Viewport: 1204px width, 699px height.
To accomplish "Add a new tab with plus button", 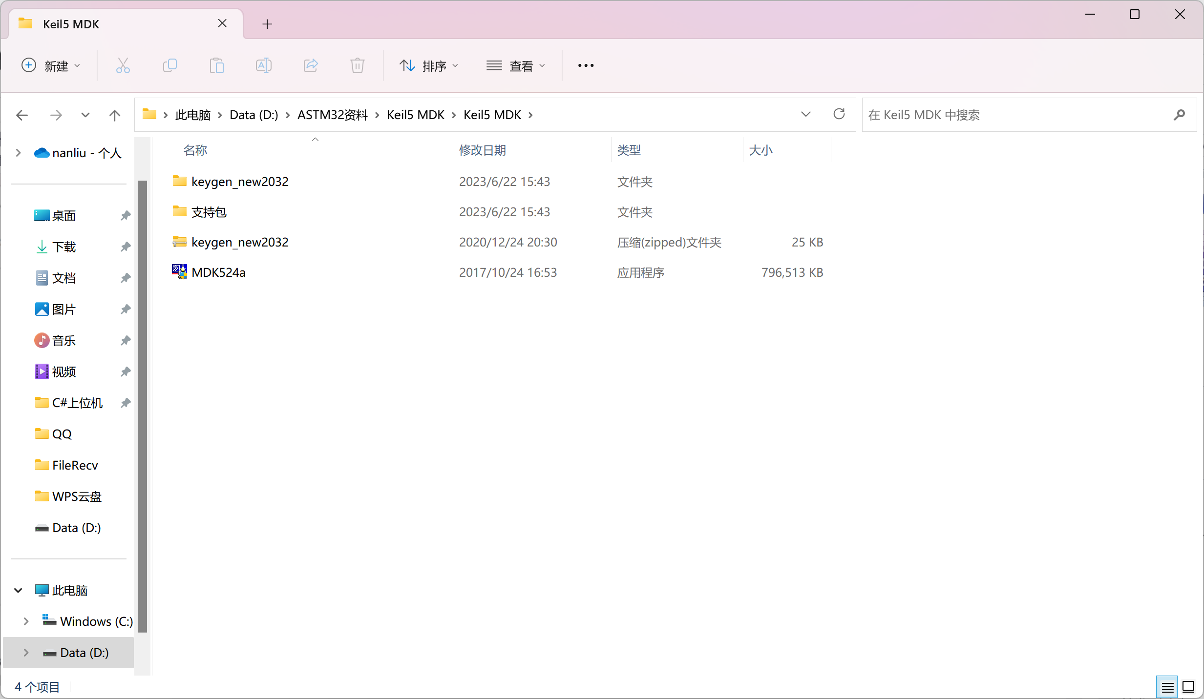I will coord(267,24).
